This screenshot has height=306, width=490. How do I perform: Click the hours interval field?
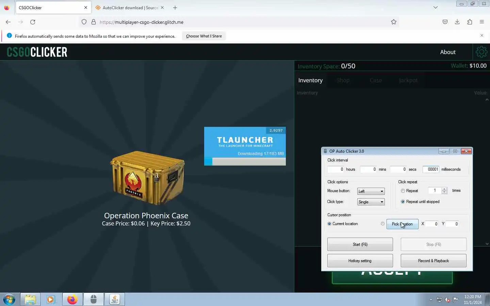coord(336,169)
